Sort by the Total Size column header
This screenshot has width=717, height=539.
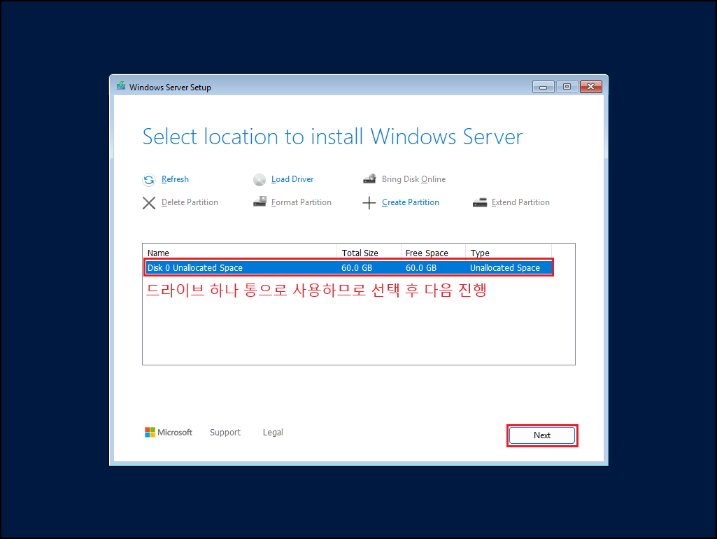coord(369,253)
